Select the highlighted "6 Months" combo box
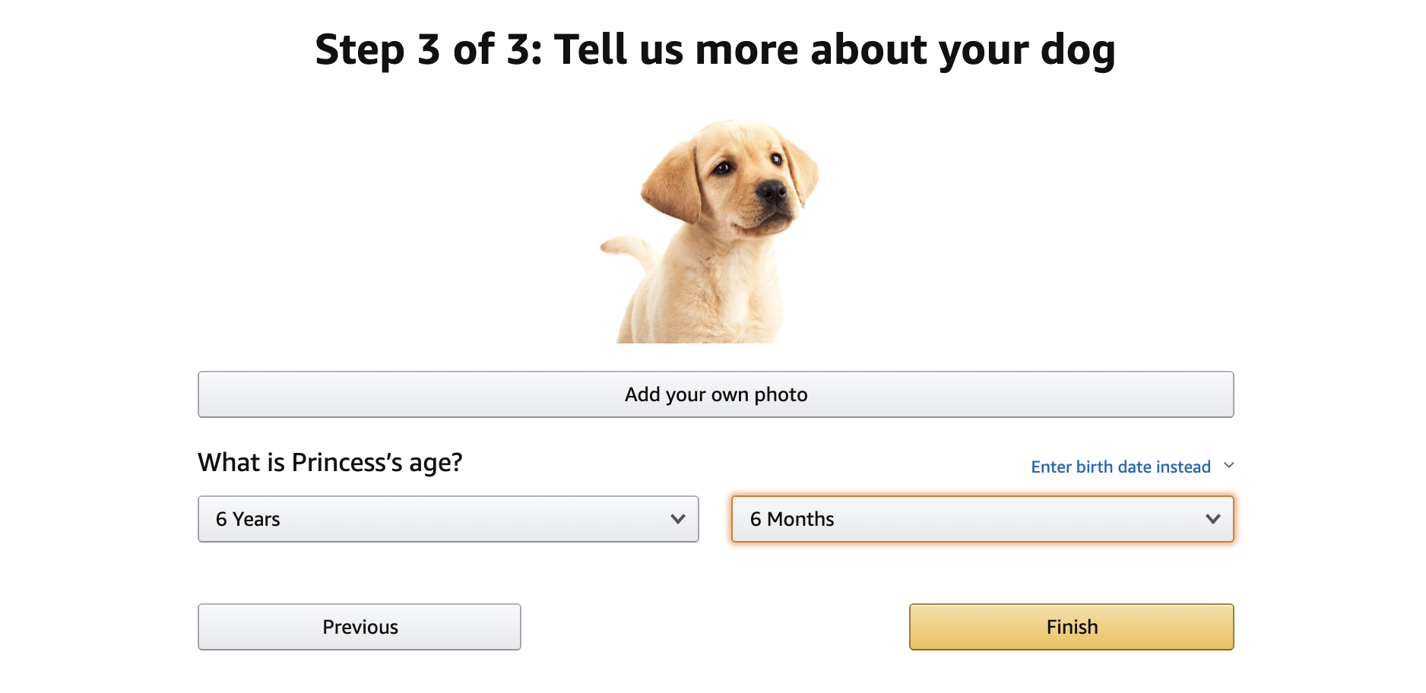1426x693 pixels. [983, 520]
